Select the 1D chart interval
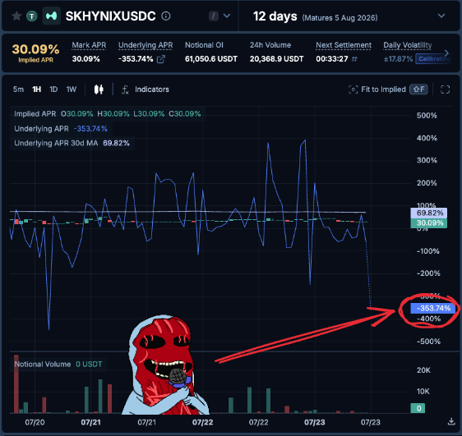 (53, 89)
